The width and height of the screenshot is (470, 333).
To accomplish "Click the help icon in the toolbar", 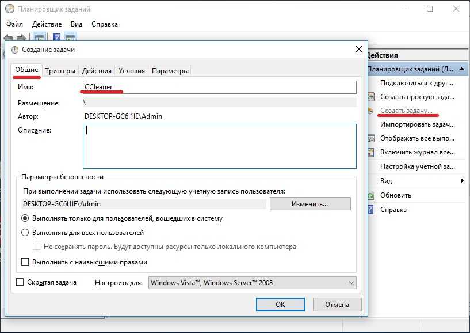I will click(x=57, y=37).
